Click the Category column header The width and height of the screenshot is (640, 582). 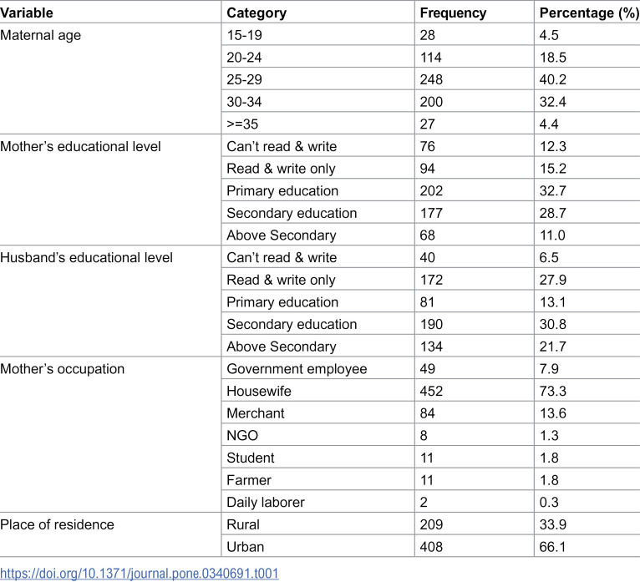coord(257,13)
